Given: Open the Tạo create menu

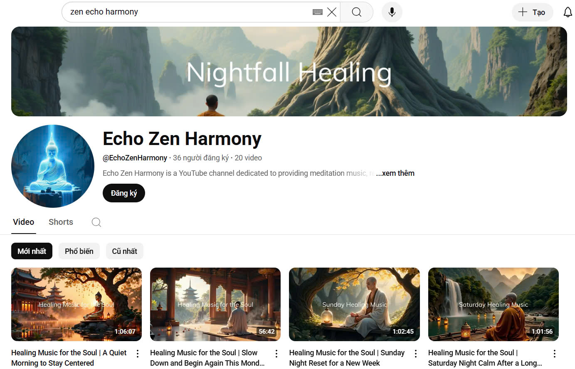Looking at the screenshot, I should tap(532, 12).
